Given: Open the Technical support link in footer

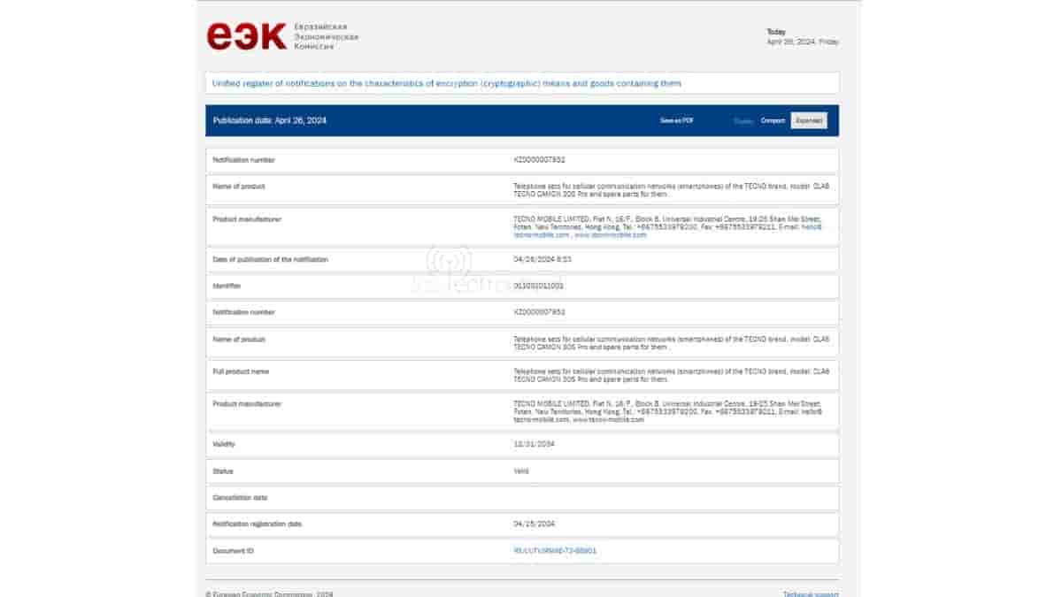Looking at the screenshot, I should (x=810, y=593).
